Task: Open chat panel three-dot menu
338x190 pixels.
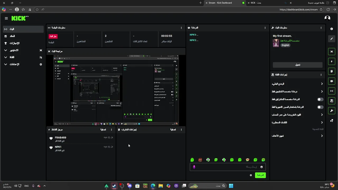Action: pos(265,28)
